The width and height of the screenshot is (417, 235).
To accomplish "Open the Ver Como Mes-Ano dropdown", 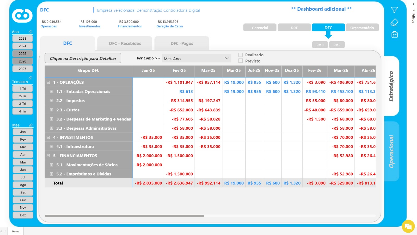I will point(197,58).
